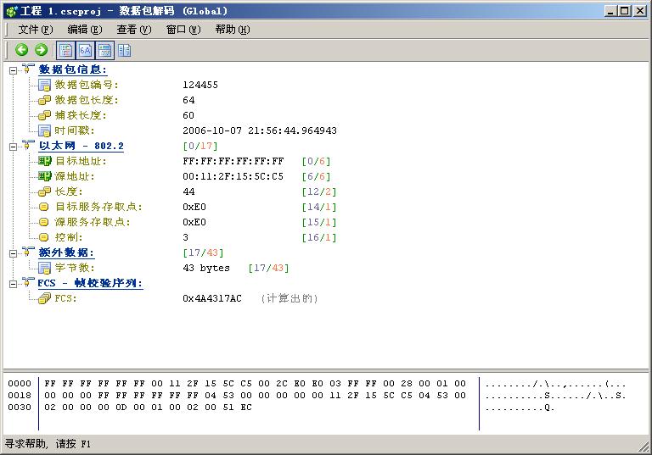Select the 数据包长度 row label
Viewport: 652px width, 455px height.
pos(87,100)
